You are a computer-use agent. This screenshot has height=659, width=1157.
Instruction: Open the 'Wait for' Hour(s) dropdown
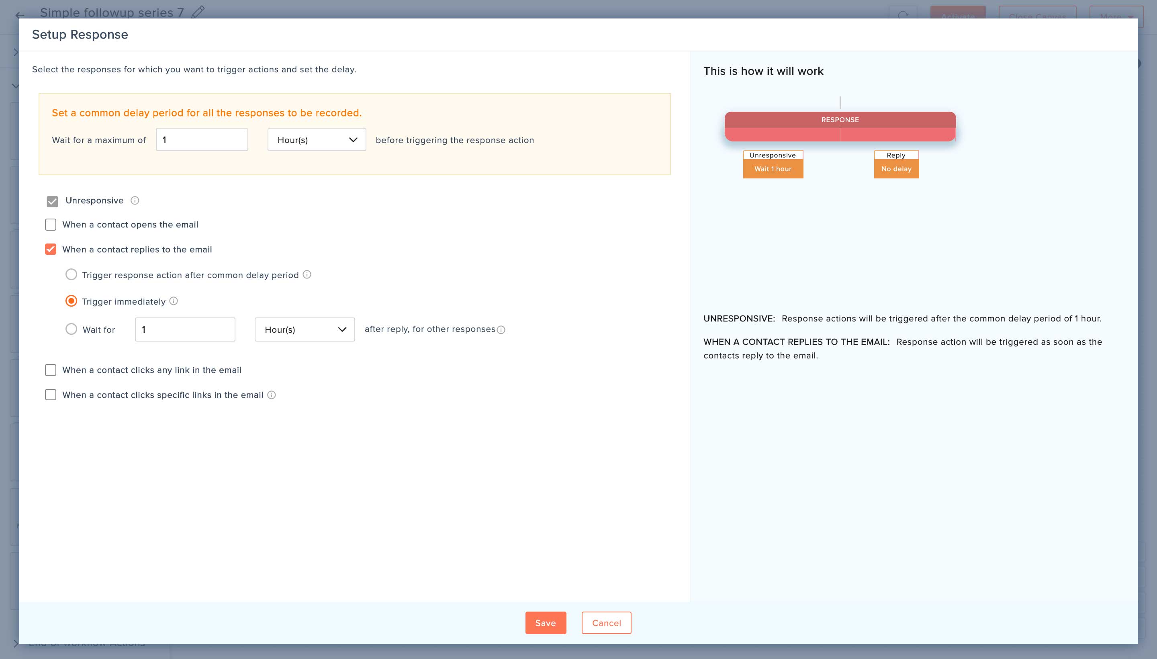305,329
